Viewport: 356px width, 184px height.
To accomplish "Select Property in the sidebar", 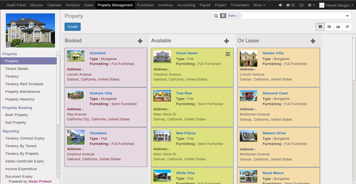I will click(28, 61).
